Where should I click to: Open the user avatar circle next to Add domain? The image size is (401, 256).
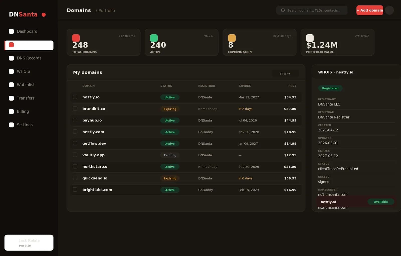389,10
